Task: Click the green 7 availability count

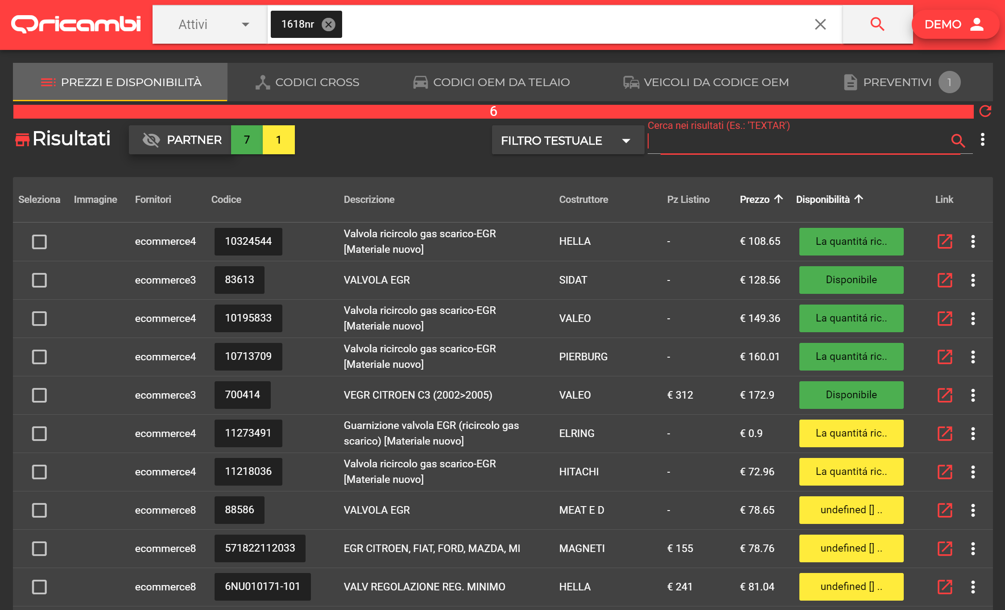Action: pos(247,140)
